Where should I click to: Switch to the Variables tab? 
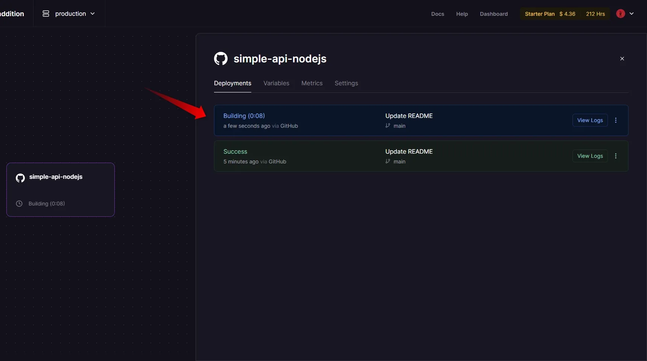pyautogui.click(x=276, y=83)
